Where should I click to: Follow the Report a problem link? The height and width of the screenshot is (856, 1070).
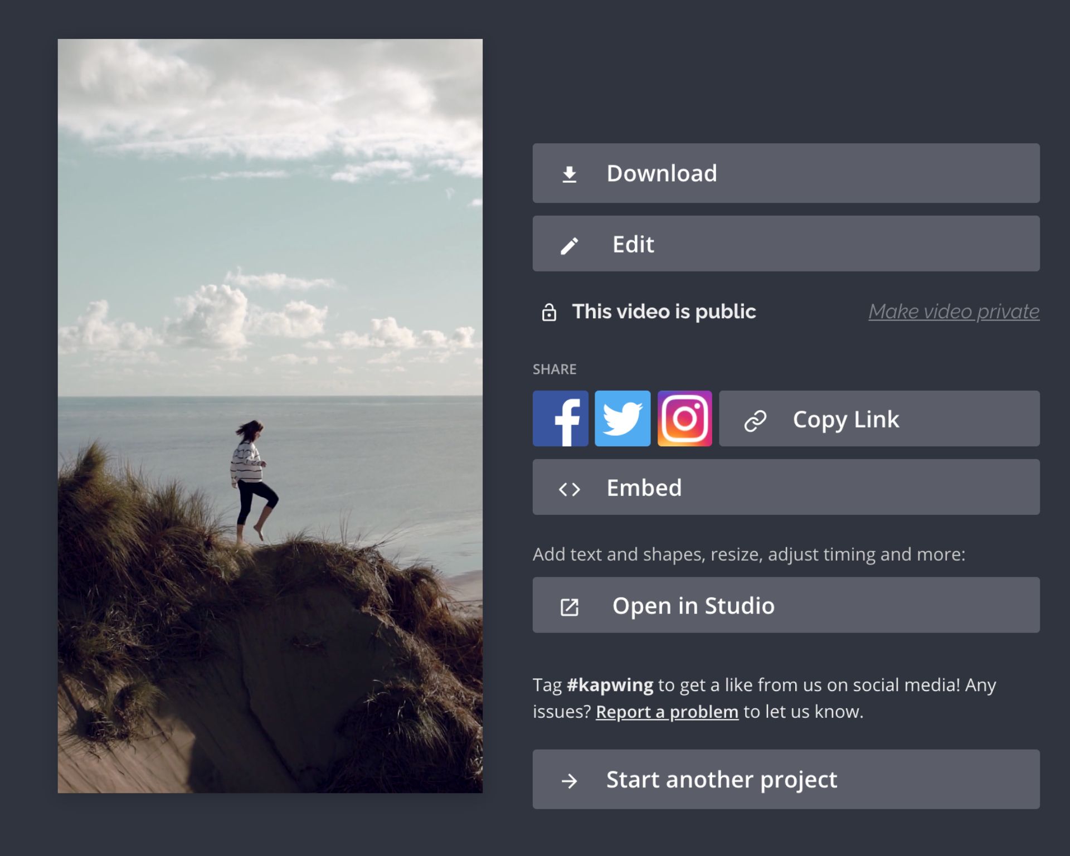tap(667, 712)
